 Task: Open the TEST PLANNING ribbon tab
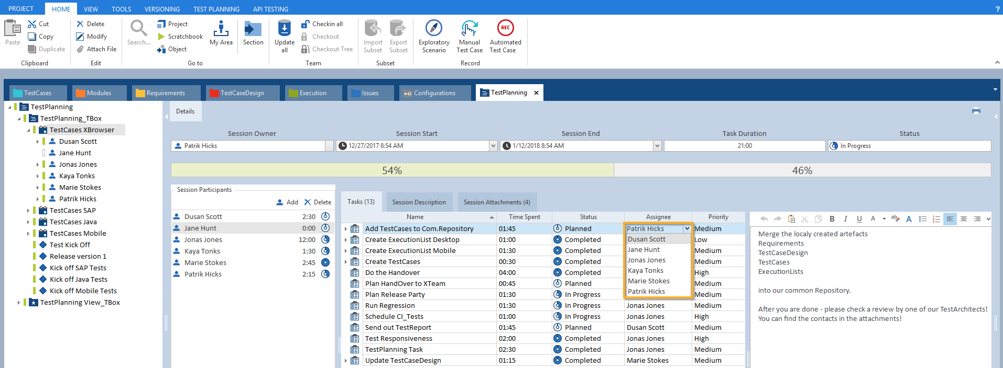(x=216, y=9)
